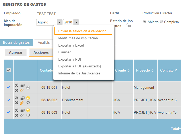Click the Acciones button
181x134 pixels.
(x=41, y=52)
